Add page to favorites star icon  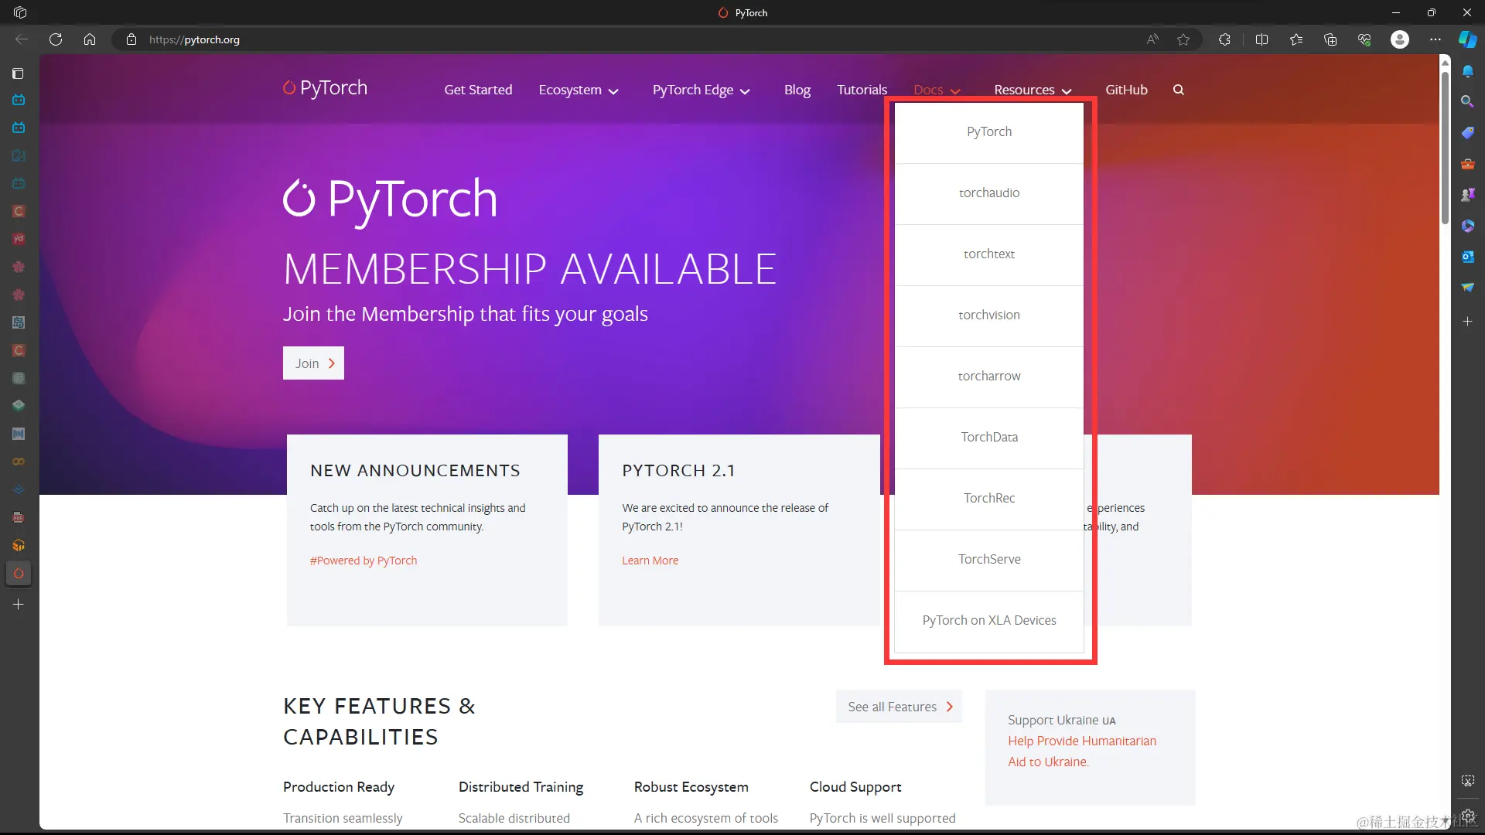tap(1183, 39)
